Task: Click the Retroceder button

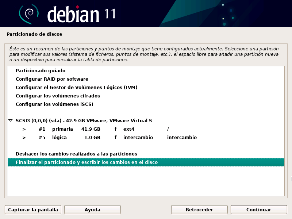Action: (199, 210)
